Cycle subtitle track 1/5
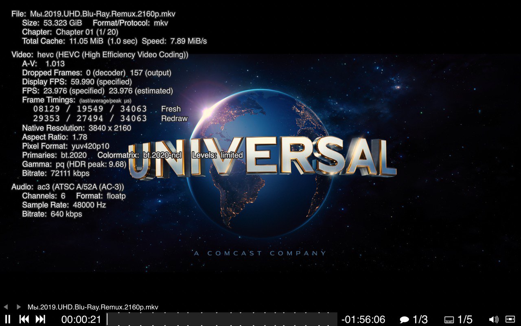Screen dimensions: 521x326 point(458,319)
